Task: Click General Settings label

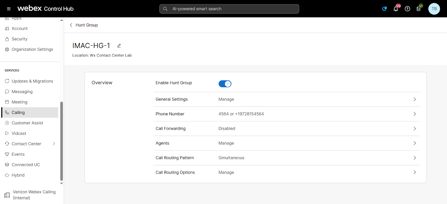Action: 172,99
